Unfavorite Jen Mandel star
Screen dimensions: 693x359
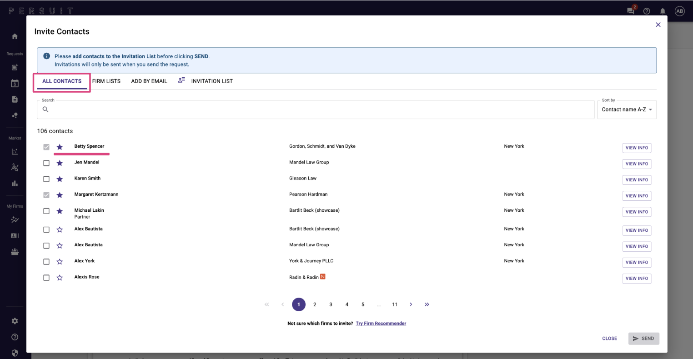tap(60, 163)
